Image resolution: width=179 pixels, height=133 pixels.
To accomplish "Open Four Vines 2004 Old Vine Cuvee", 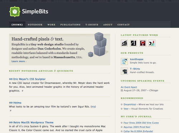I will click(x=141, y=123).
